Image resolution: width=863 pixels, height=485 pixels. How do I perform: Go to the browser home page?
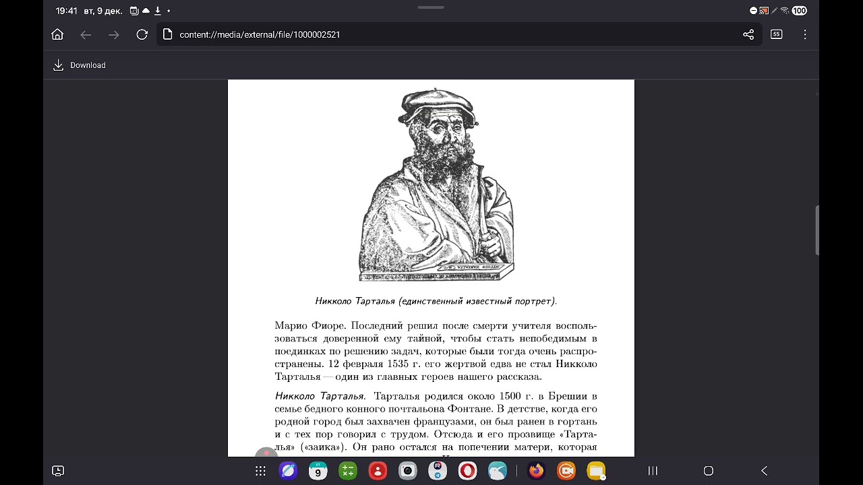(57, 34)
